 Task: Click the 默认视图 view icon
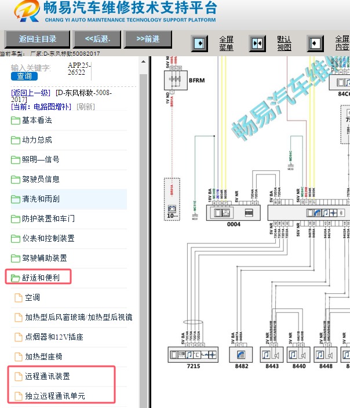pyautogui.click(x=257, y=43)
